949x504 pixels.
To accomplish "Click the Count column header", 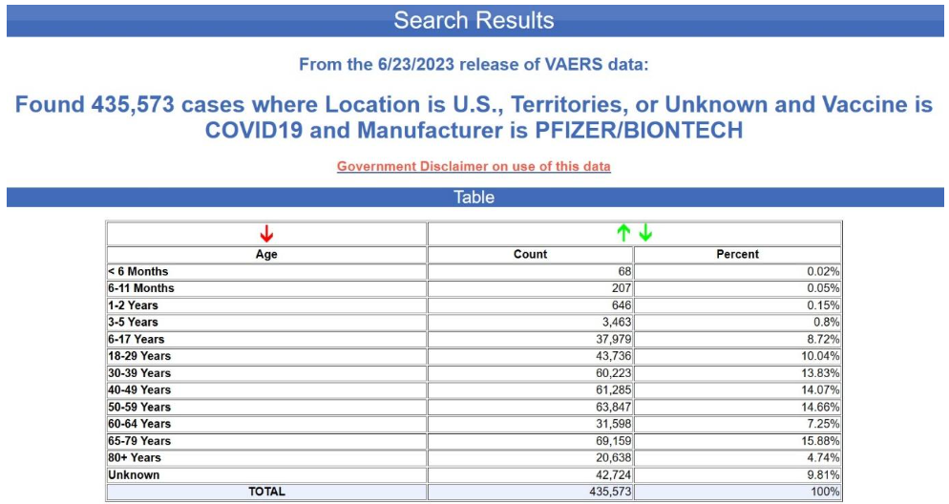I will 530,254.
